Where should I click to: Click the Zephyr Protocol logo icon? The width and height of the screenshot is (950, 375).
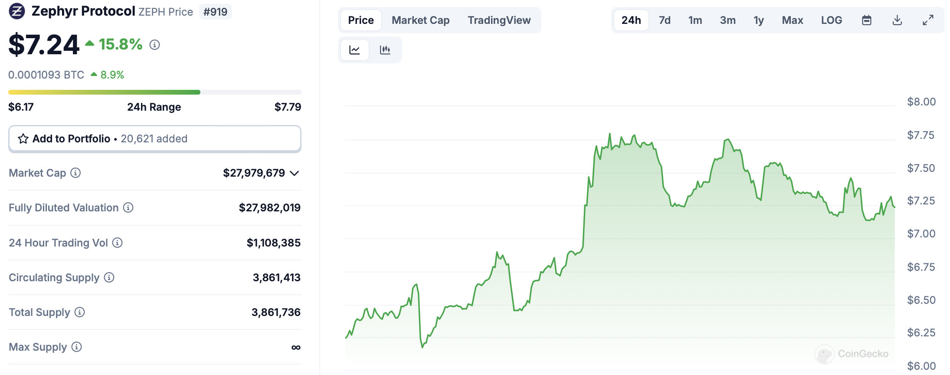pyautogui.click(x=17, y=11)
